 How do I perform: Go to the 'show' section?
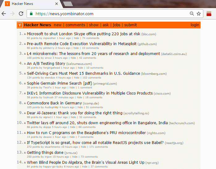tap(94, 25)
